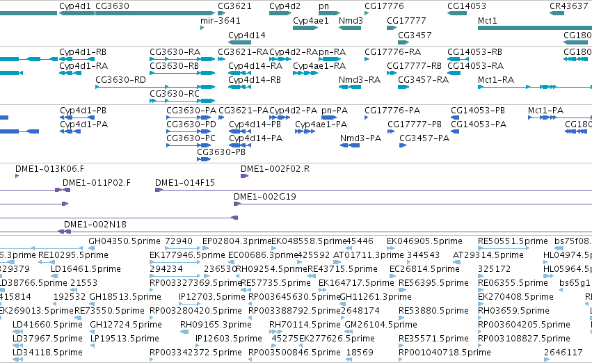
Task: Open the CG17776 gene label
Action: pos(384,6)
